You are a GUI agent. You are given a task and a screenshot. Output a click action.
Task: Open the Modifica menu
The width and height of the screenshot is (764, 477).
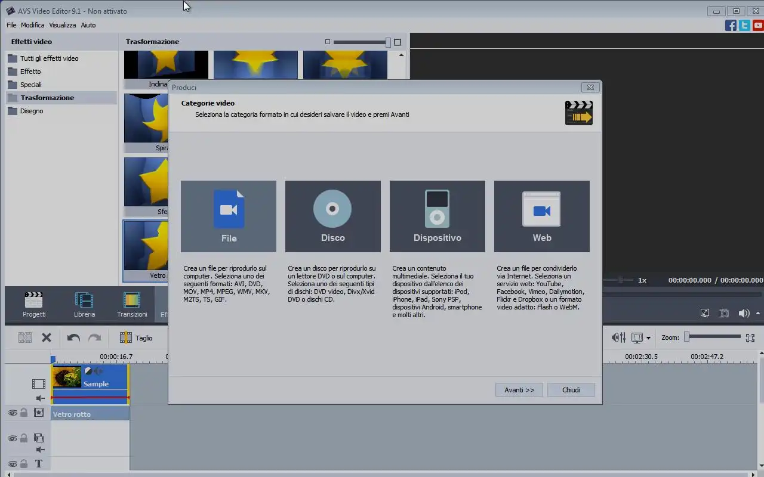(x=33, y=25)
